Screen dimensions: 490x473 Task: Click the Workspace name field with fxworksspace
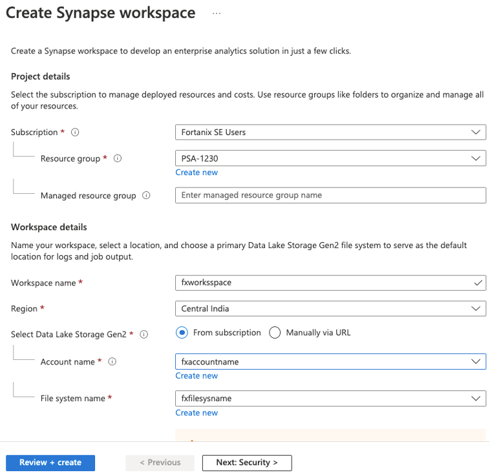pos(330,283)
